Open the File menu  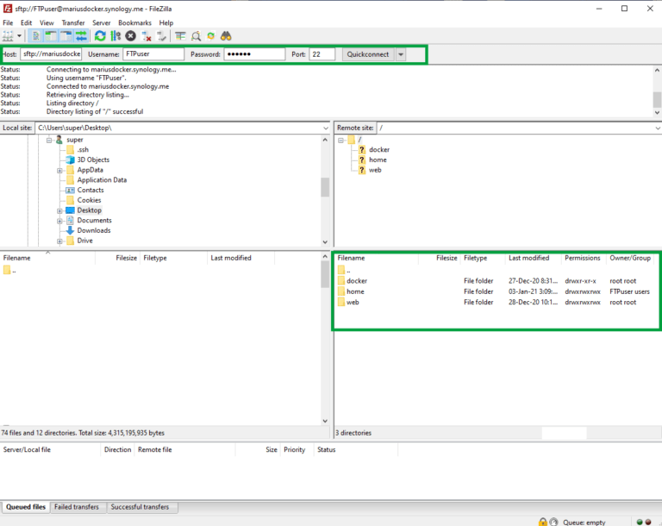click(x=8, y=22)
